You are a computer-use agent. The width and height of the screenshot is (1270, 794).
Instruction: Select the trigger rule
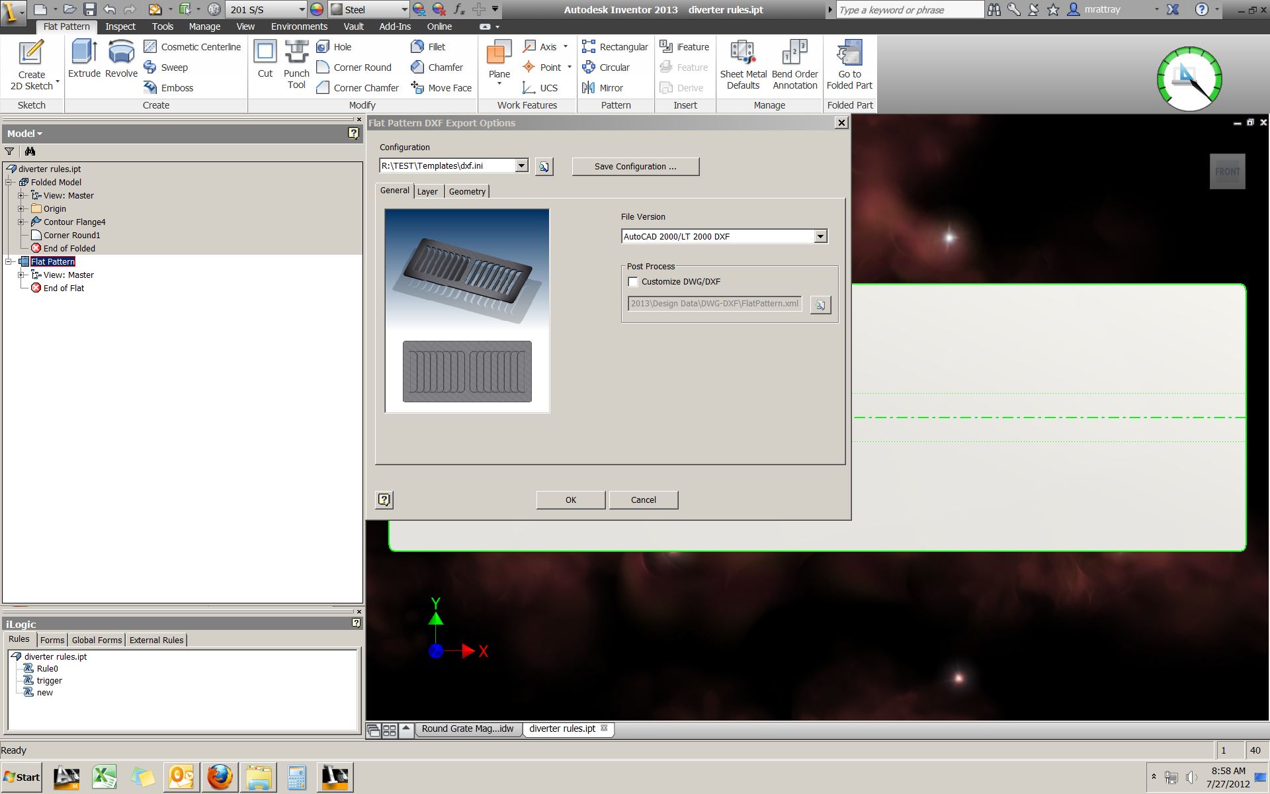49,680
